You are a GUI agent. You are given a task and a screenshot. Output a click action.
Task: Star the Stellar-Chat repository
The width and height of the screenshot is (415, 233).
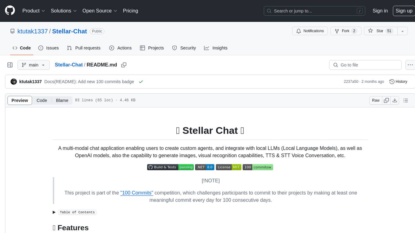point(381,31)
